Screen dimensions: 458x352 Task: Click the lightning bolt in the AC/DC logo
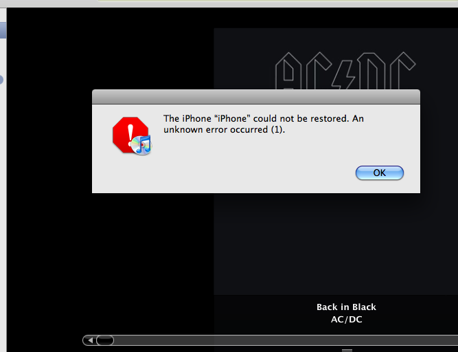345,74
